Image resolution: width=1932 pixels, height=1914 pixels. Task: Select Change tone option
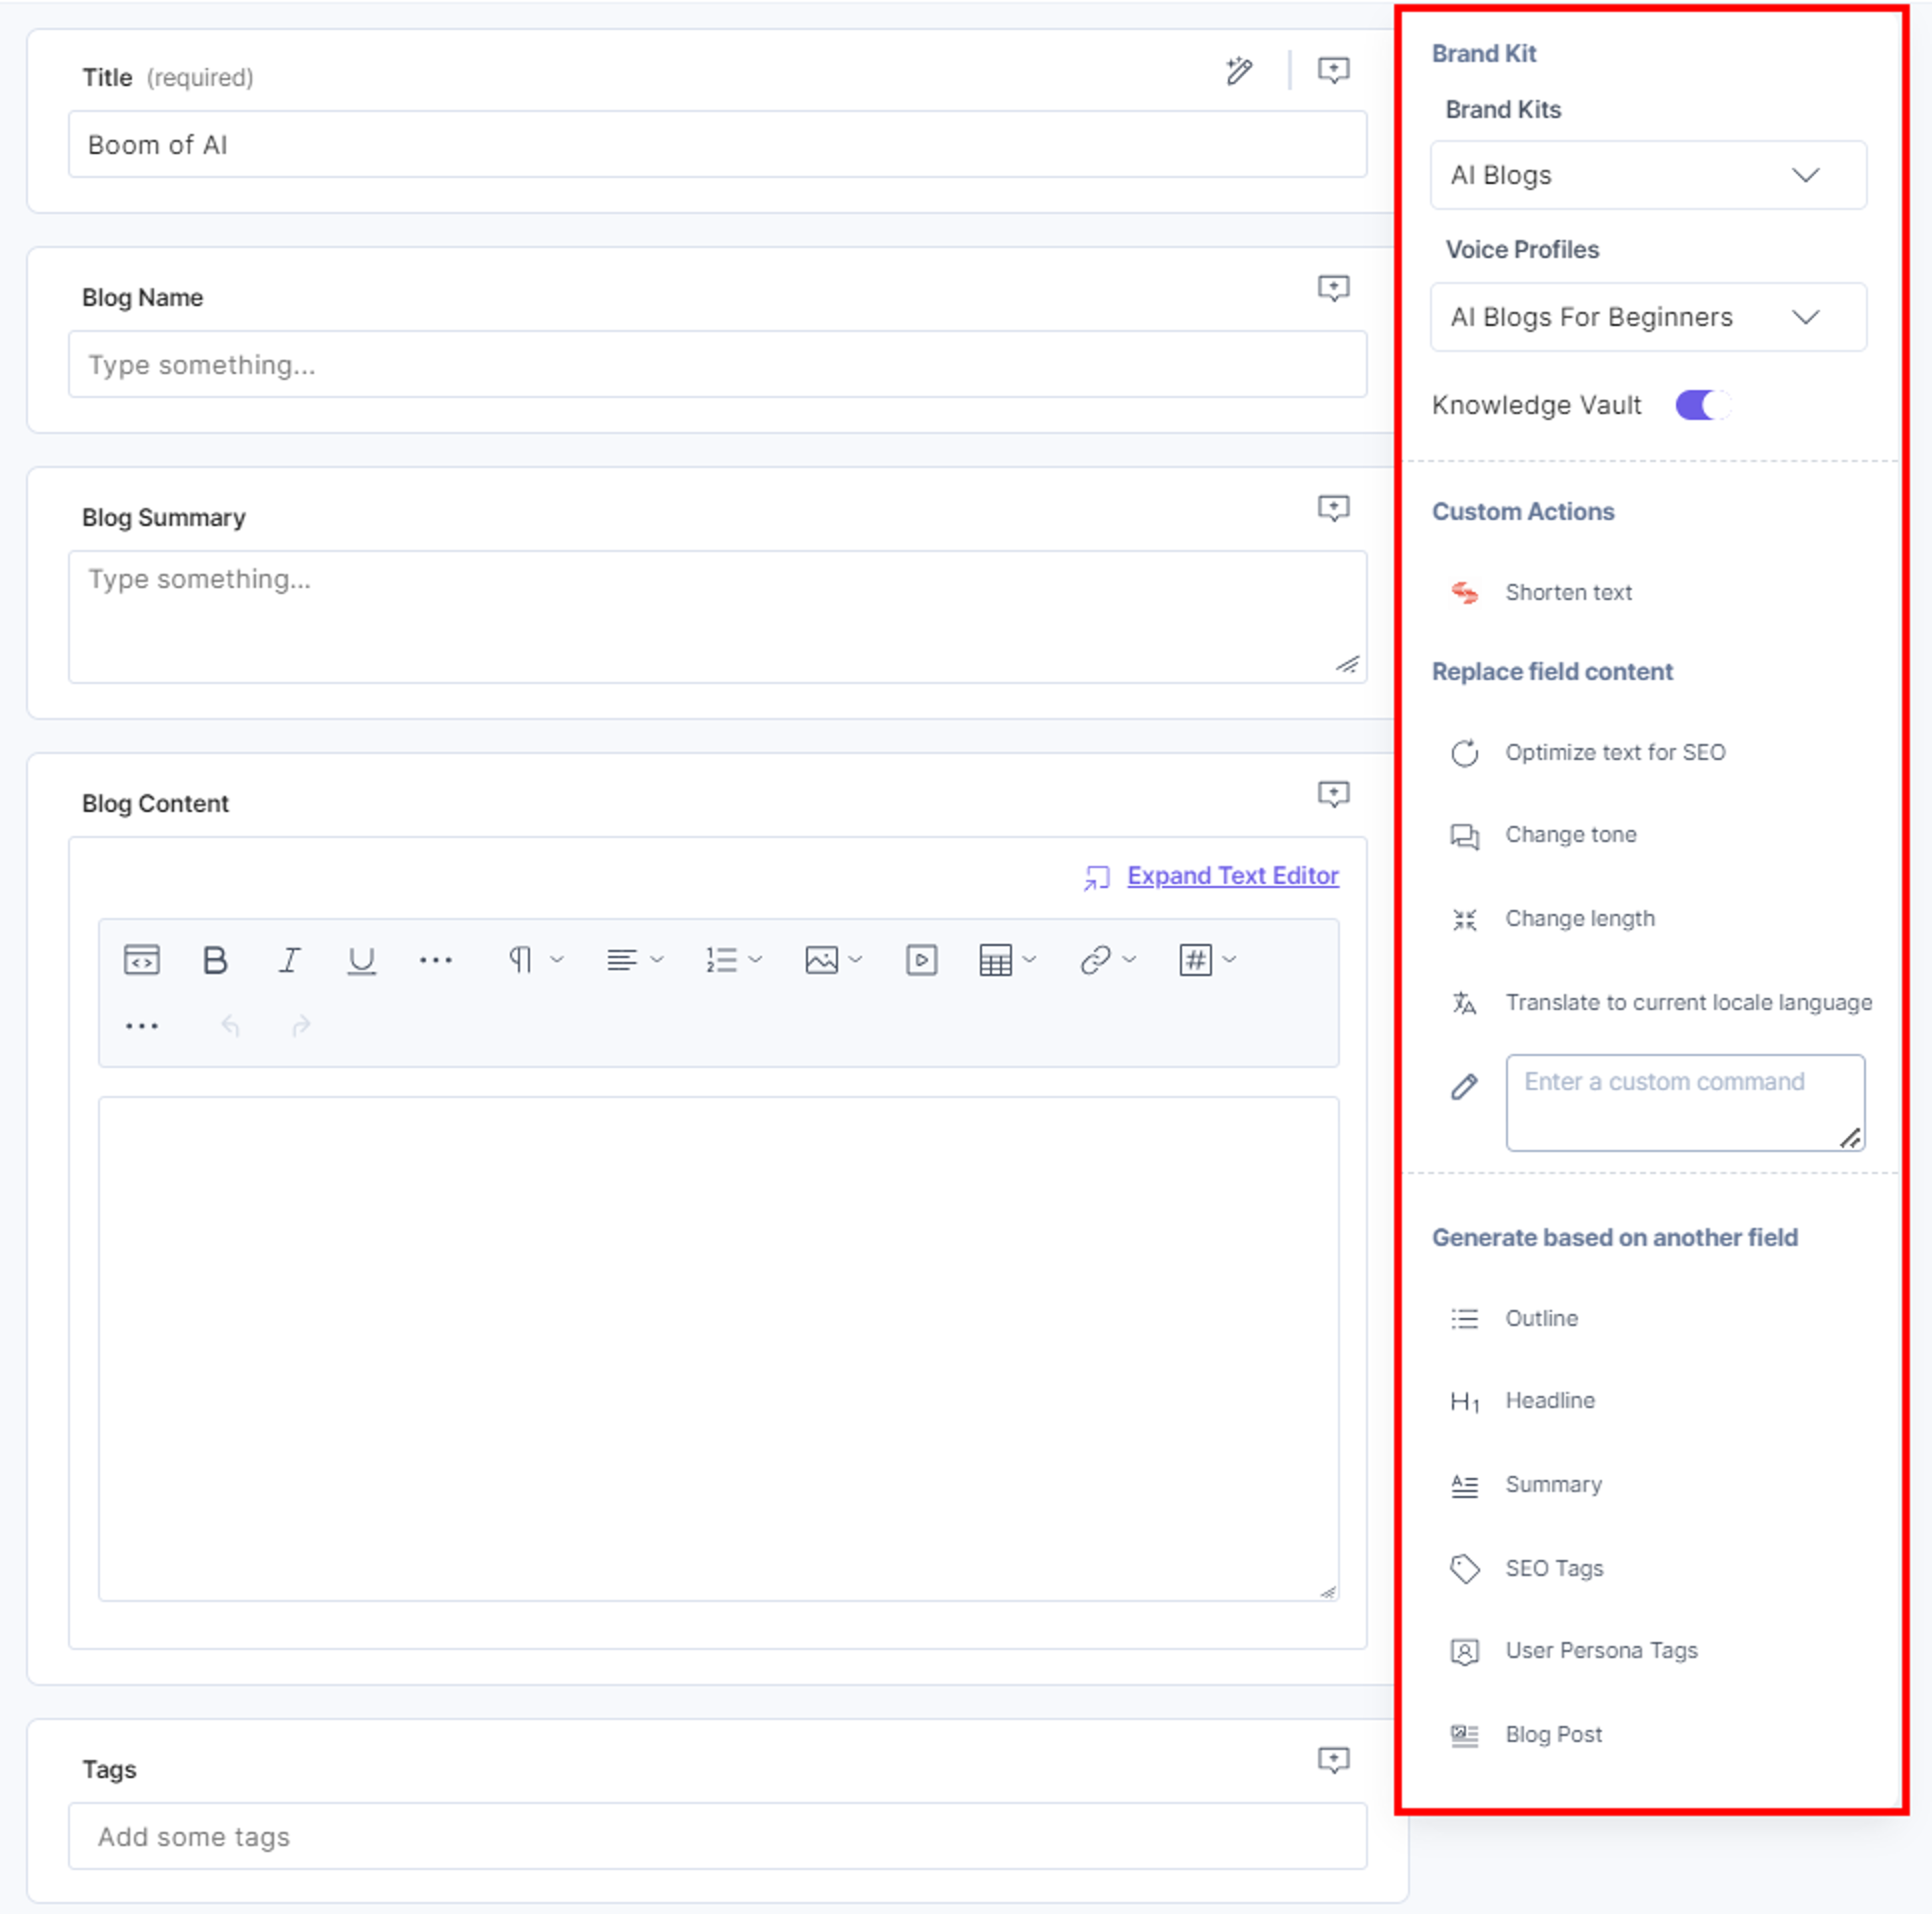click(1570, 835)
